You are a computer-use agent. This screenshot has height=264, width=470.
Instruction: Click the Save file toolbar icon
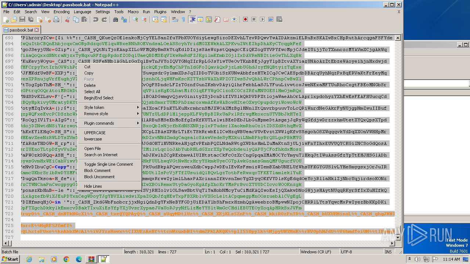pyautogui.click(x=22, y=19)
